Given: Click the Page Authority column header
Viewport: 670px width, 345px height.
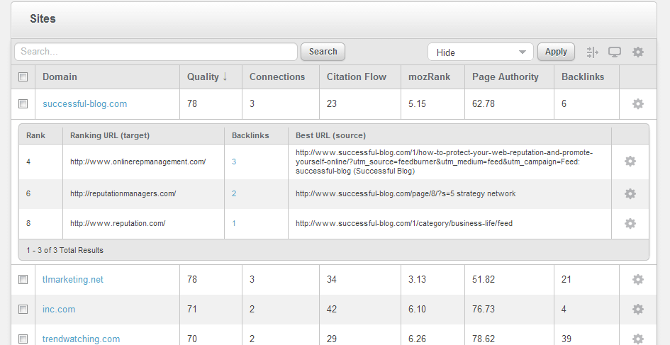Looking at the screenshot, I should [x=505, y=77].
